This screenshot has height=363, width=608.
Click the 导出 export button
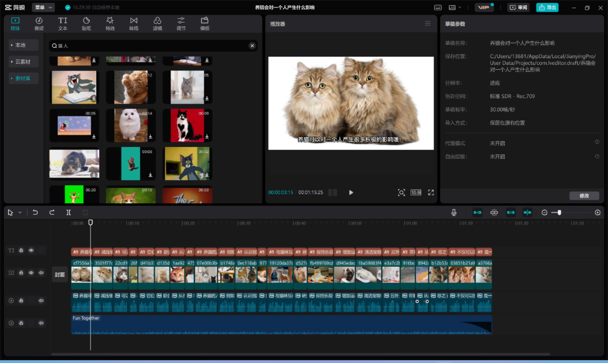click(547, 7)
